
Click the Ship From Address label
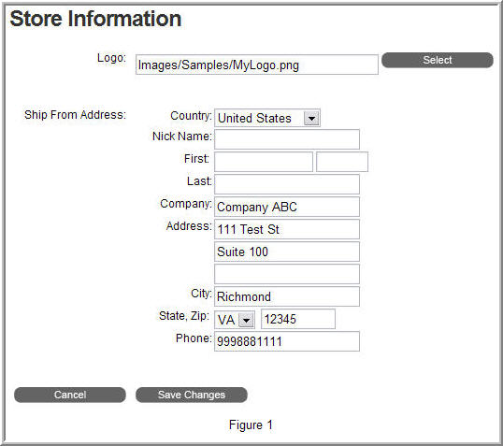[75, 115]
